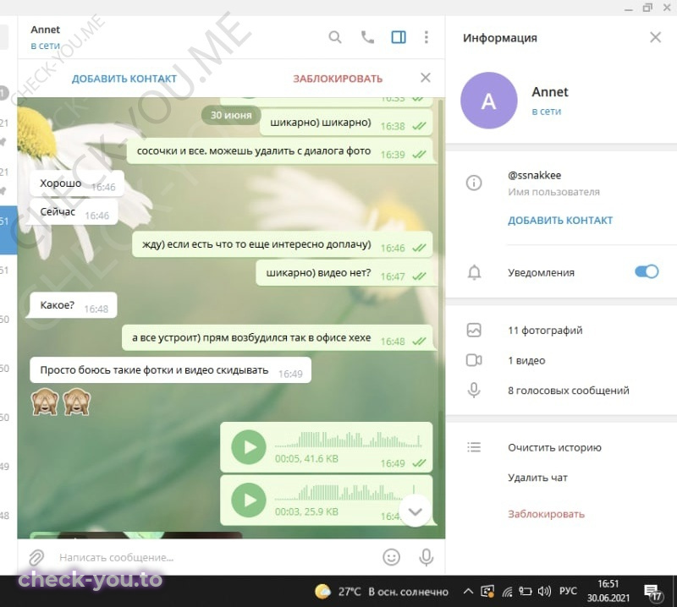
Task: Click the info circle icon beside the username
Action: pyautogui.click(x=474, y=183)
